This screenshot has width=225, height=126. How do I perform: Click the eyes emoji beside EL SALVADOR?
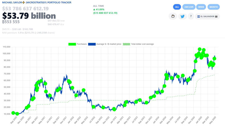click(x=216, y=17)
